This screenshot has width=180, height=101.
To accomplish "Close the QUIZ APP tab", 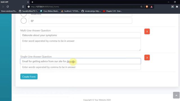I will (x=28, y=2).
